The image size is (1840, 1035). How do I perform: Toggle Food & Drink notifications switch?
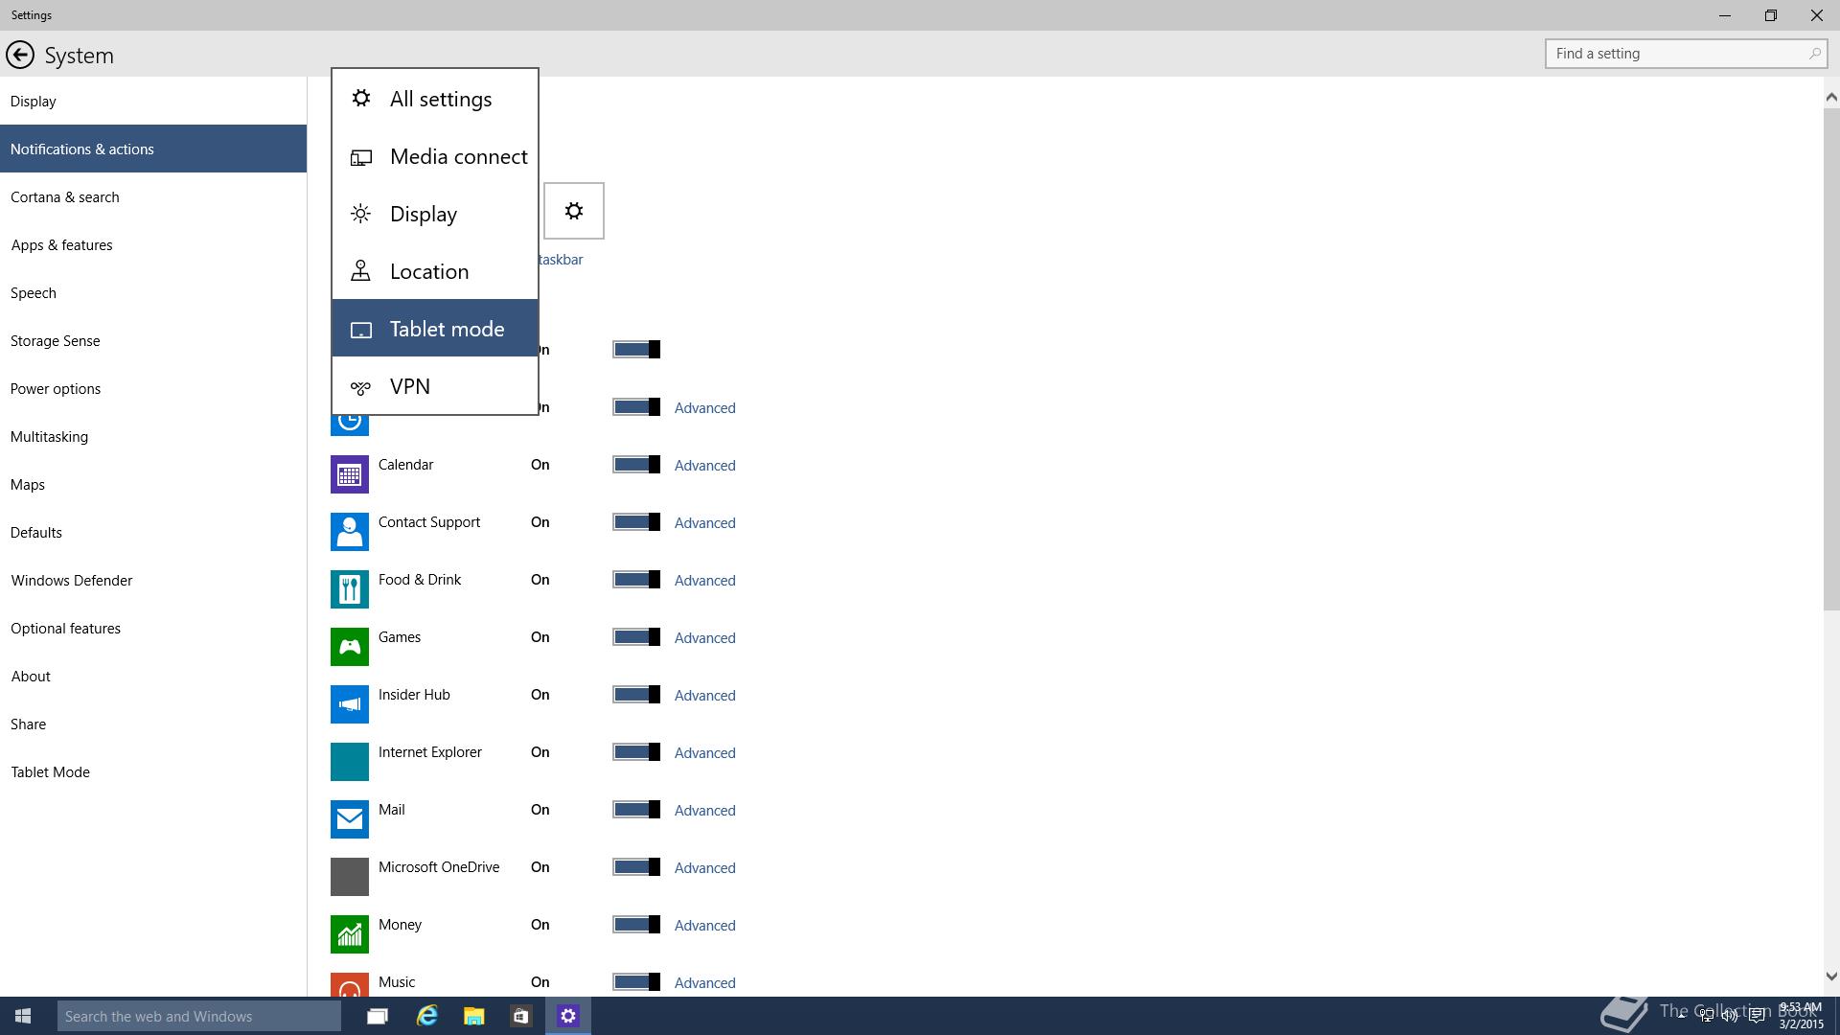point(636,580)
